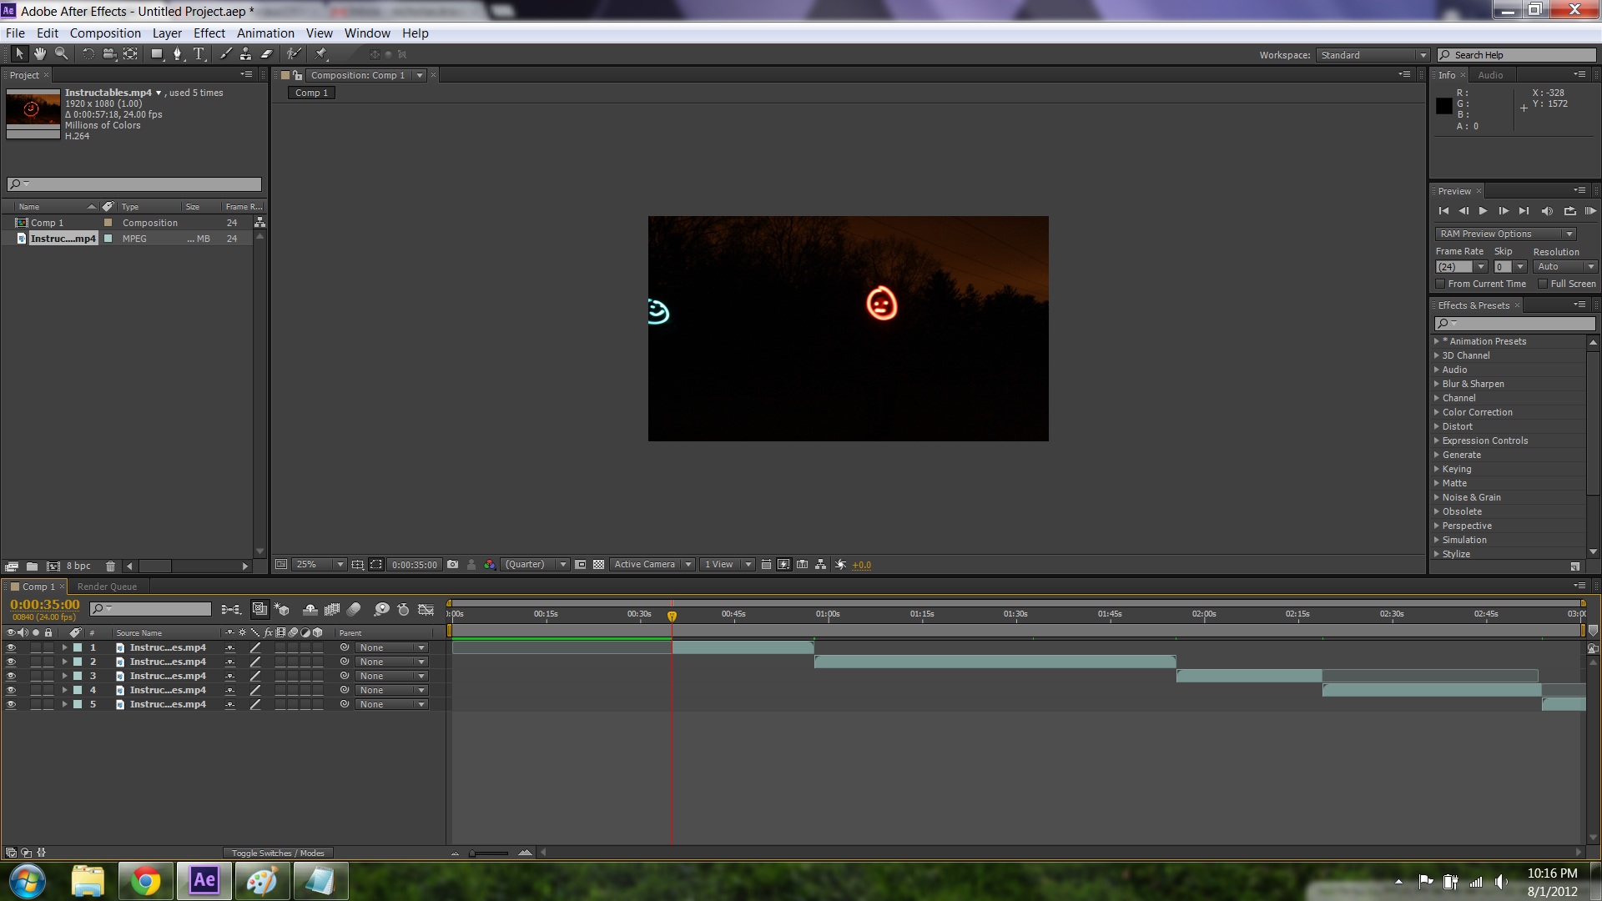
Task: Toggle region of interest in viewer
Action: point(376,565)
